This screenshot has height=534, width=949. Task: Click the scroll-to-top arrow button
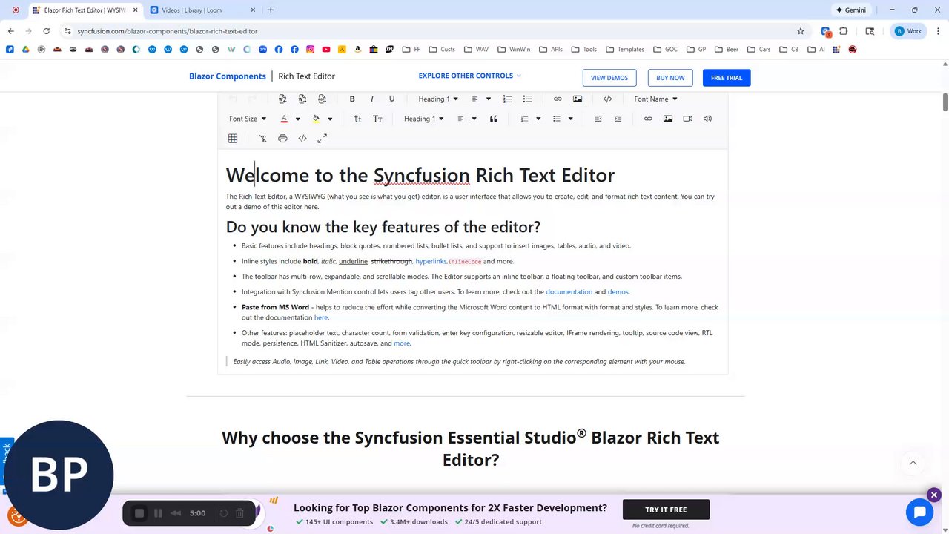pos(913,463)
